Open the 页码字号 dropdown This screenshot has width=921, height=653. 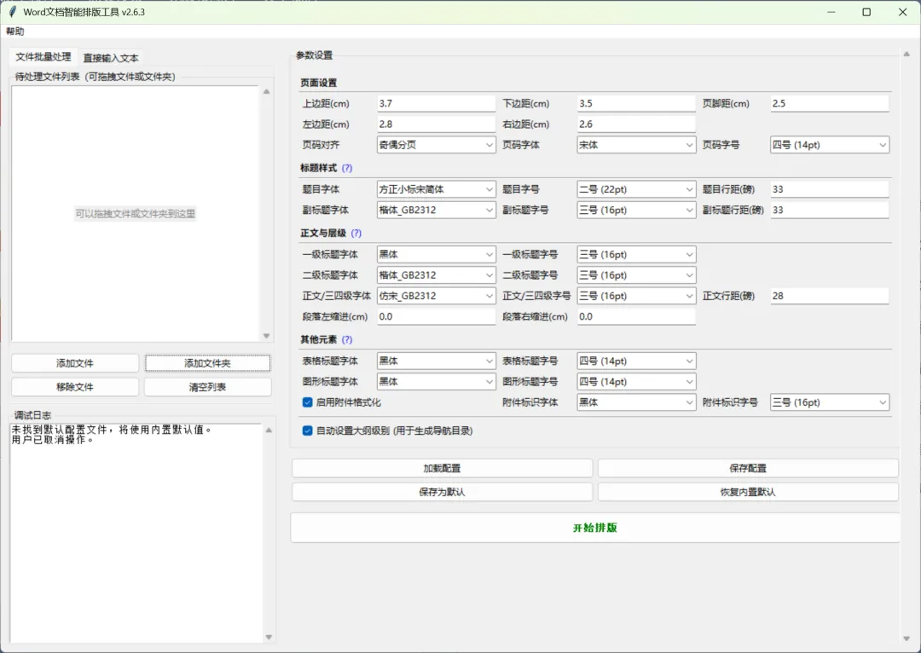click(830, 145)
